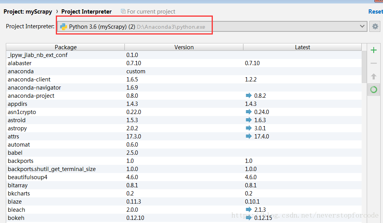Click version 2.0.2 of astropy
This screenshot has height=223, width=383.
132,128
